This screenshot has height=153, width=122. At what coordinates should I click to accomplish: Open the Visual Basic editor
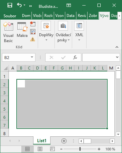(8, 32)
